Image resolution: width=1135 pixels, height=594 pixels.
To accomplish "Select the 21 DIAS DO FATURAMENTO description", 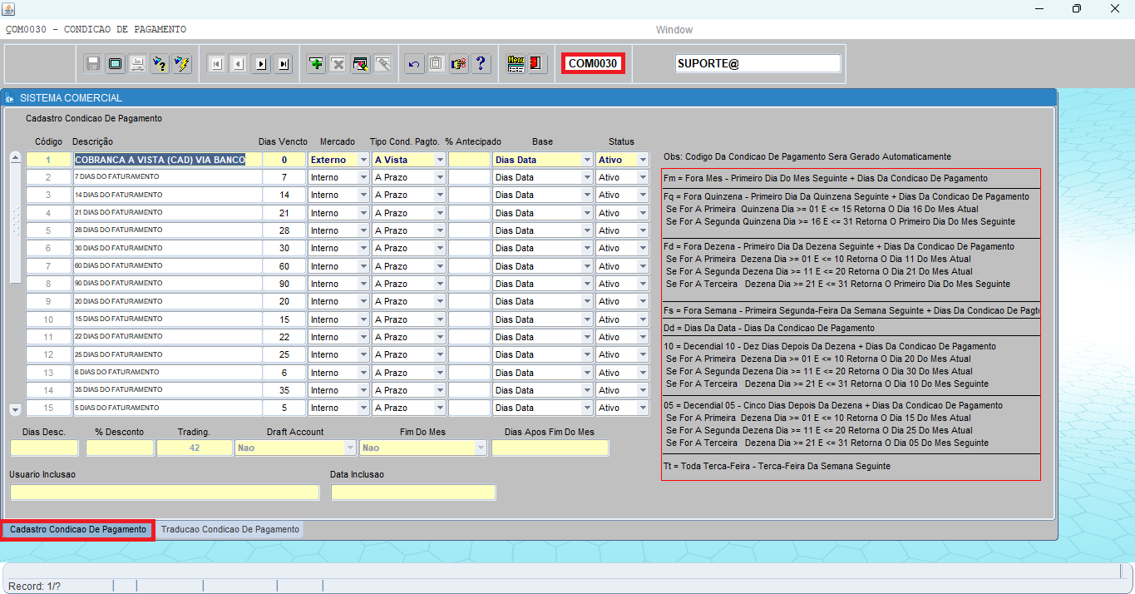I will point(167,213).
